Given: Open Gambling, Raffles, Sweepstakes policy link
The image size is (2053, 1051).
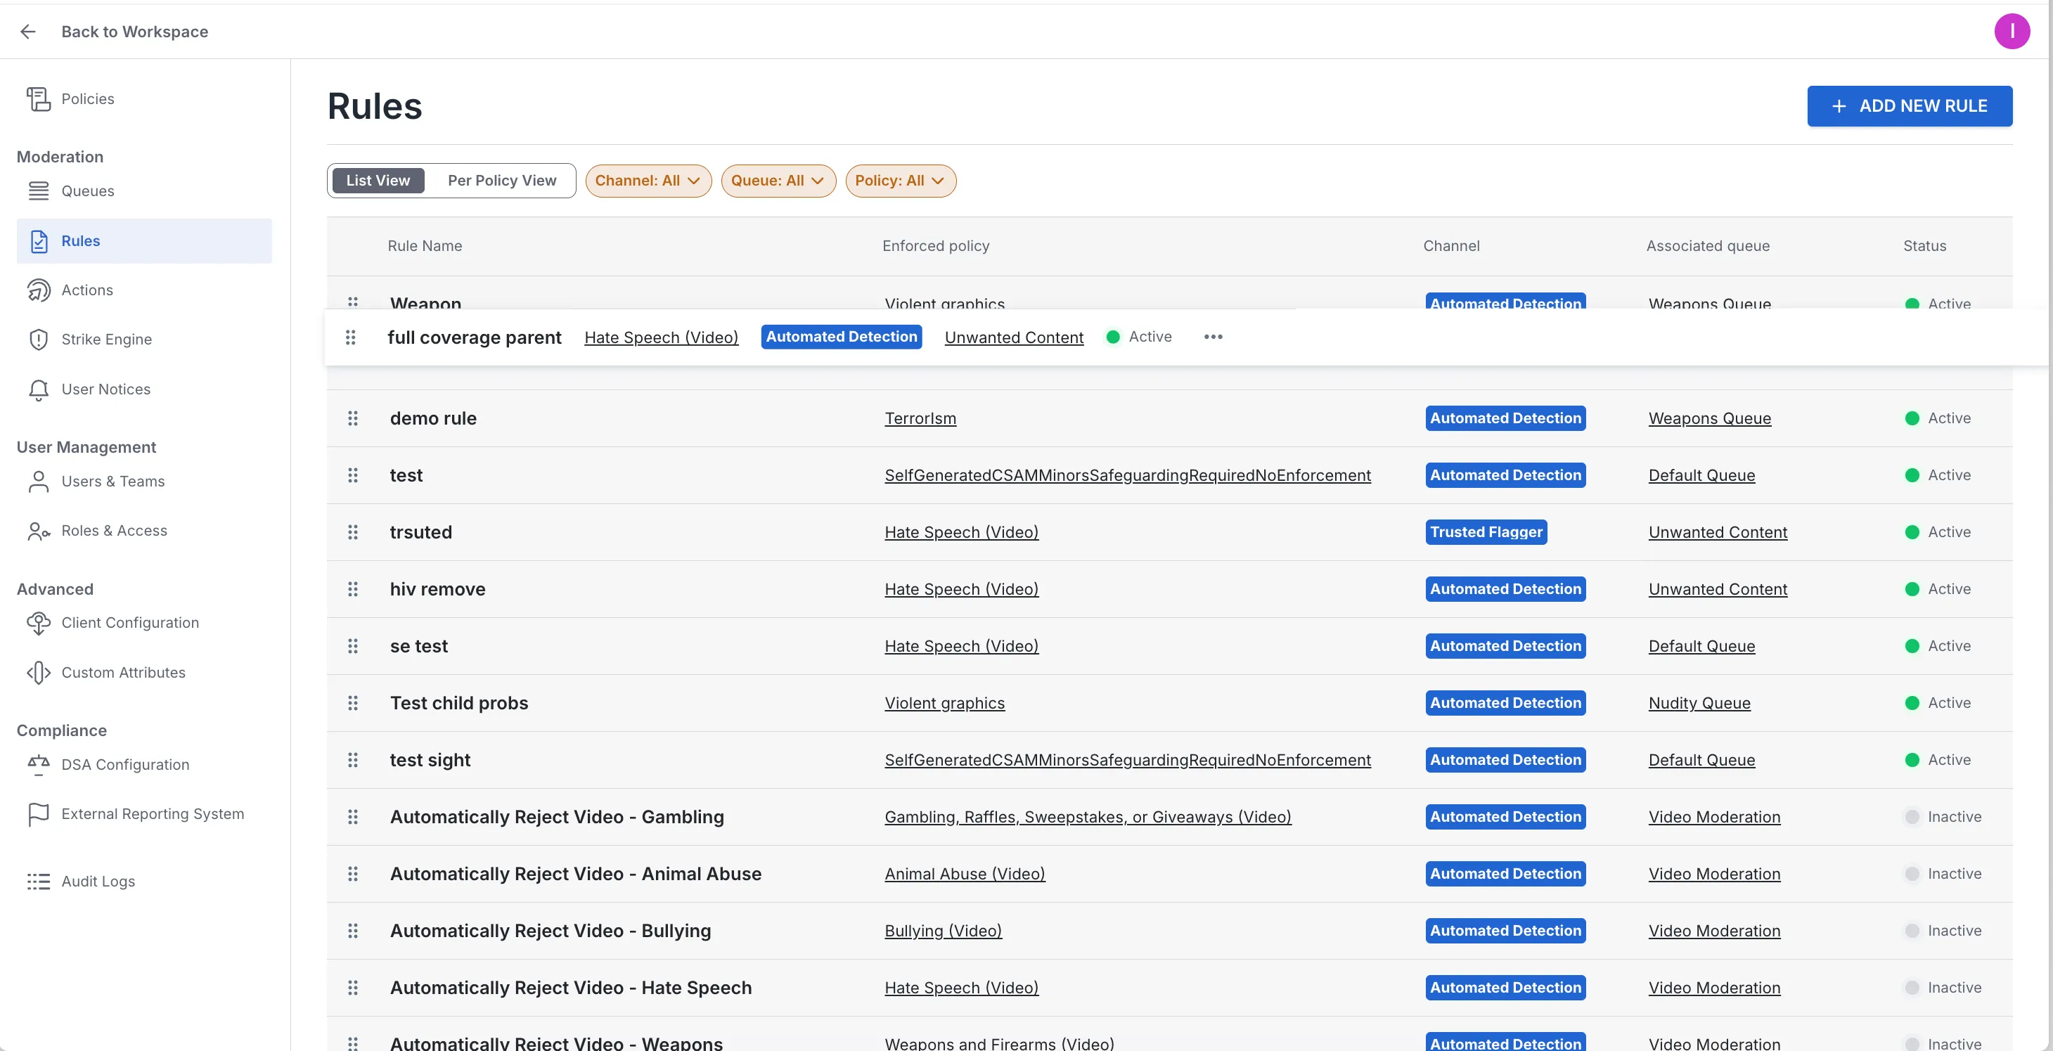Looking at the screenshot, I should click(1087, 817).
